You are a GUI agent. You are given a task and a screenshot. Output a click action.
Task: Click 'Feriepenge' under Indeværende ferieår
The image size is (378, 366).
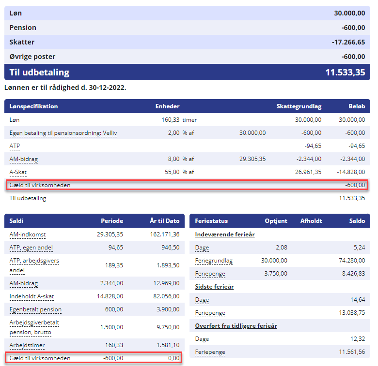[x=210, y=274]
